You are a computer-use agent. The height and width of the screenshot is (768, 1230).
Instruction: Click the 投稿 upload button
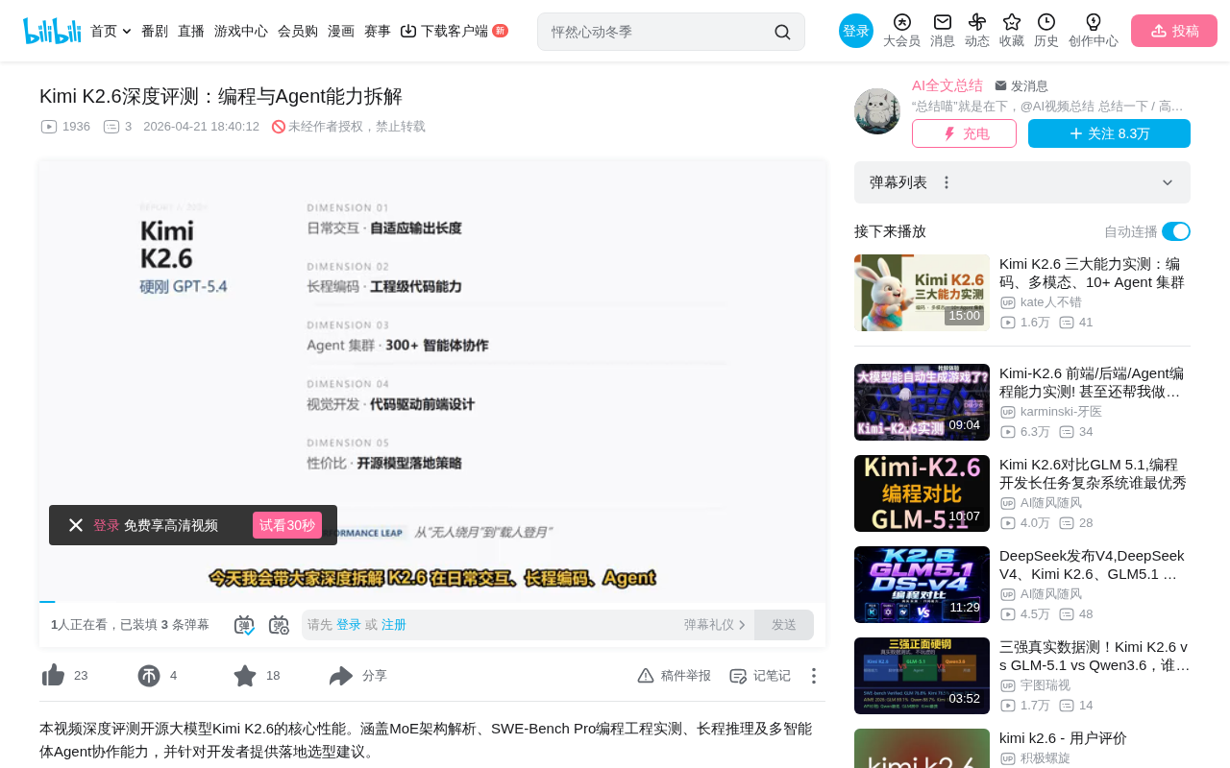(x=1174, y=31)
